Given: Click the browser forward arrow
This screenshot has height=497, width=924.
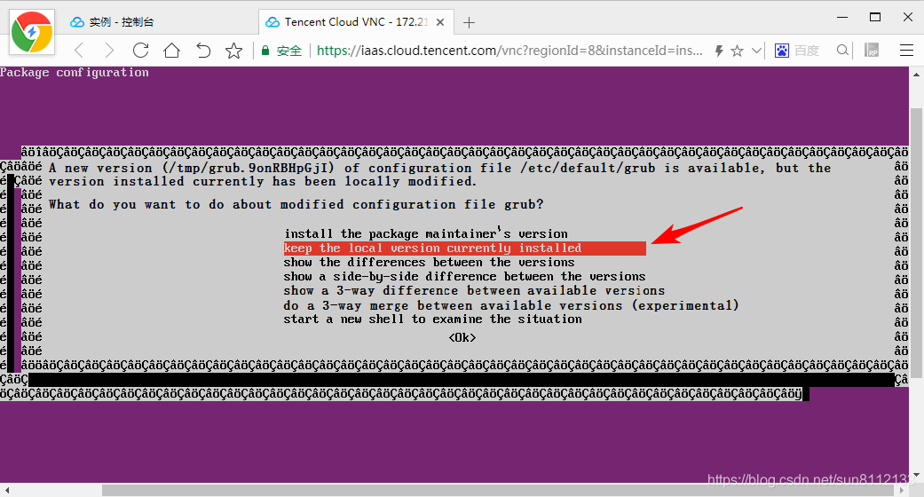Looking at the screenshot, I should point(109,51).
